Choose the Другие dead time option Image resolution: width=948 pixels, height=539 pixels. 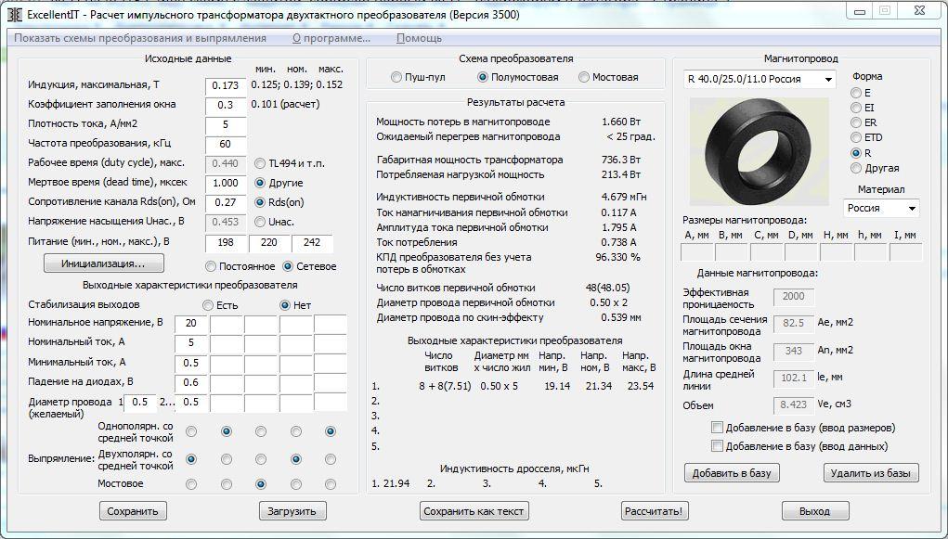pyautogui.click(x=260, y=183)
